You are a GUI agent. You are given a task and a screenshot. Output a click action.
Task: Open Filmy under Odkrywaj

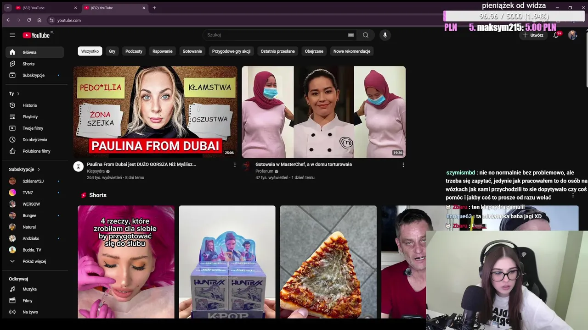pos(35,301)
